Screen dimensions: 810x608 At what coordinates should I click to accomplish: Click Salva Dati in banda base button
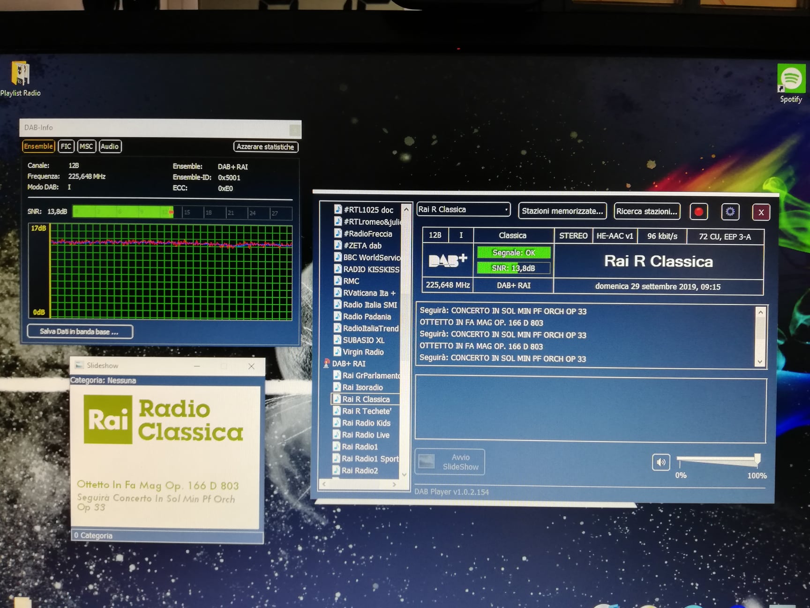click(80, 332)
